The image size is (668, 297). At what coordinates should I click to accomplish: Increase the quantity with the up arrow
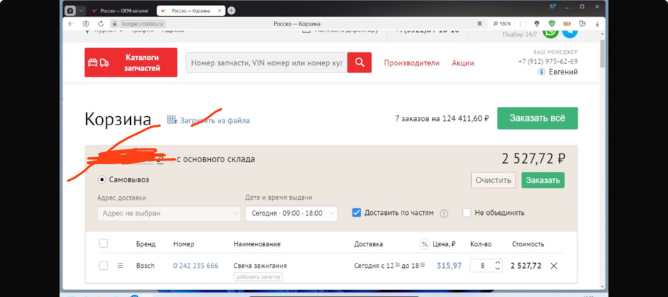(x=498, y=263)
